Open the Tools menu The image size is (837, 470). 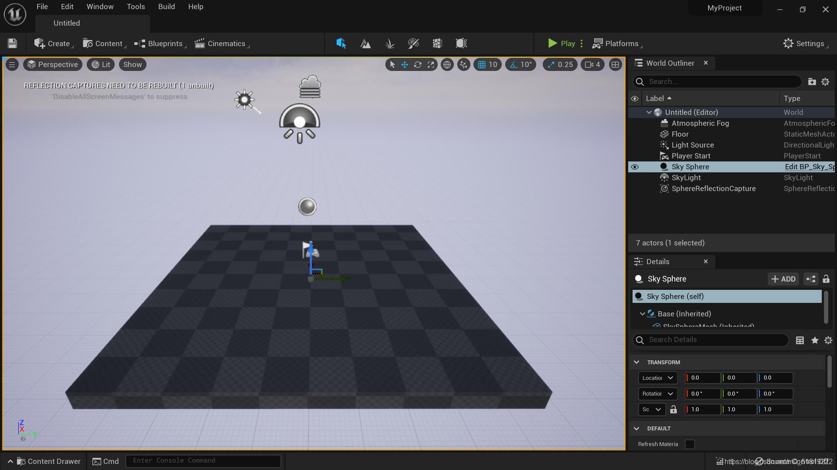136,7
